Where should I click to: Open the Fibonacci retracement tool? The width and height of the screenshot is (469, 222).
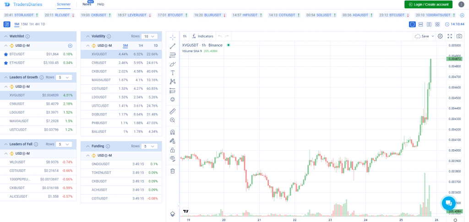[173, 55]
